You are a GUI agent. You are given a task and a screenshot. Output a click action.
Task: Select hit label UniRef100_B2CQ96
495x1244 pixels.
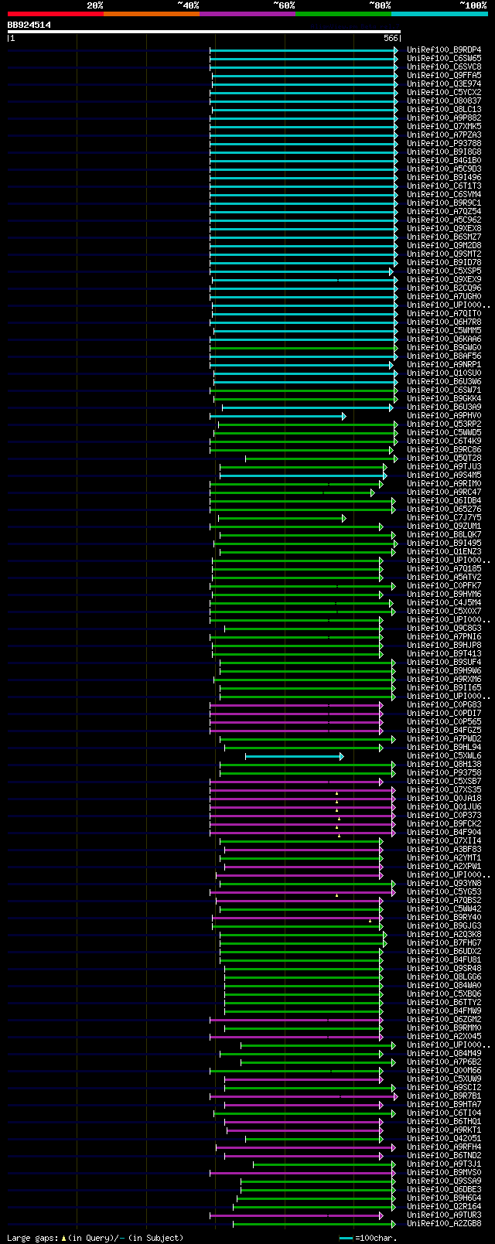click(444, 288)
